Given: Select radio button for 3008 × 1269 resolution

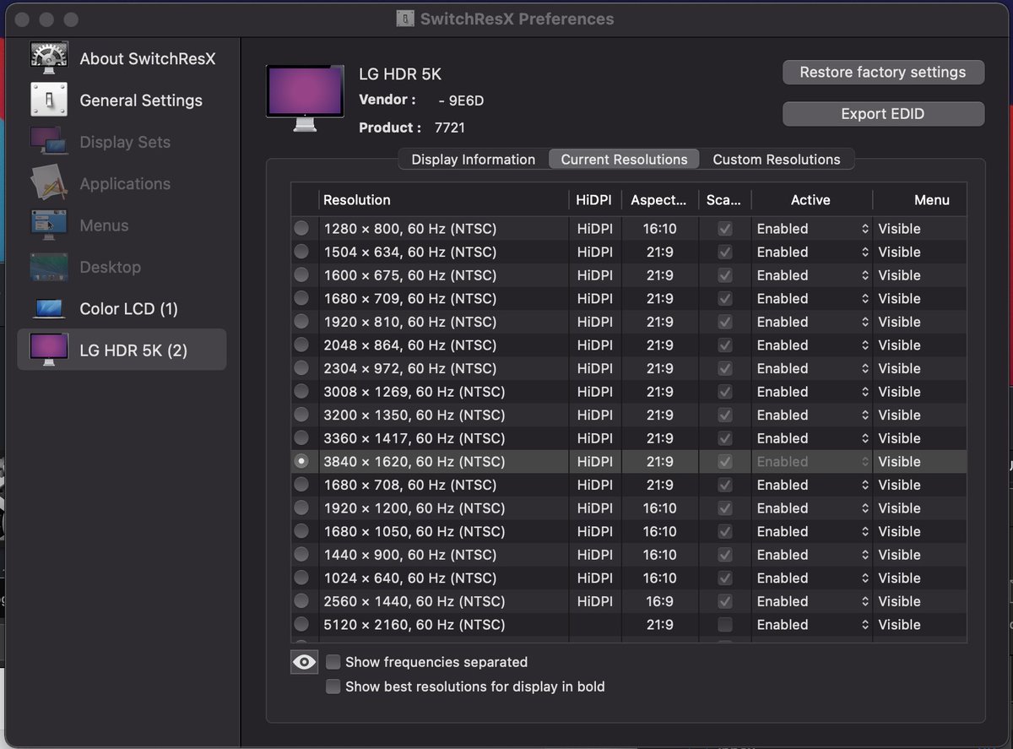Looking at the screenshot, I should coord(301,392).
